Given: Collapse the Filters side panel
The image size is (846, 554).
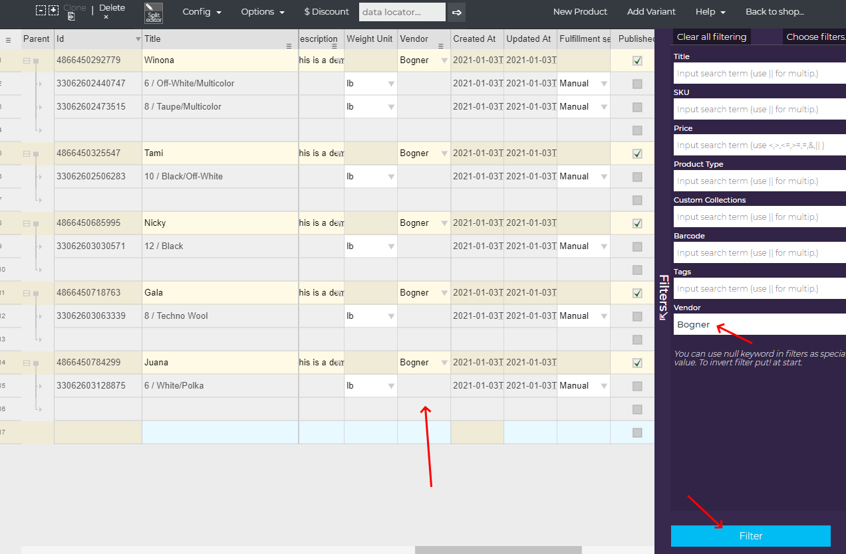Looking at the screenshot, I should (x=663, y=297).
